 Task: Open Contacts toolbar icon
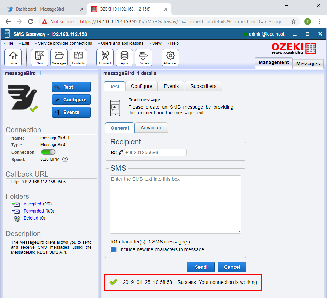click(78, 58)
